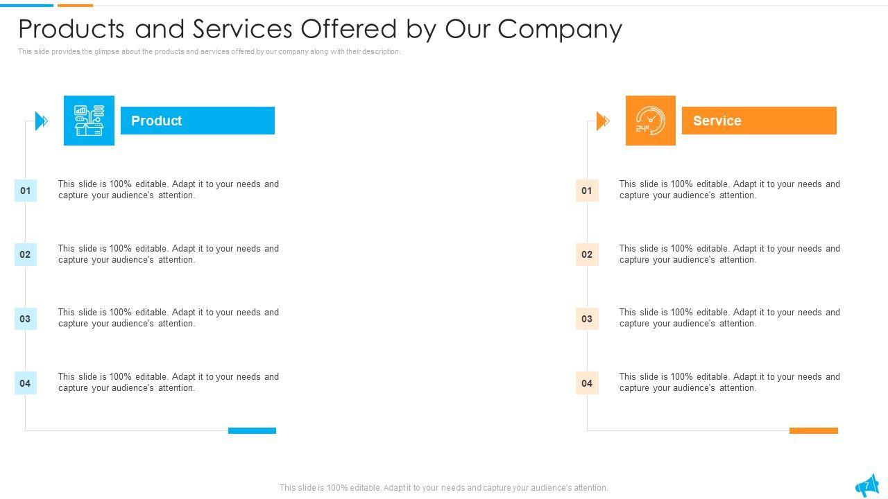Select the blue Product header label
Screen dimensions: 888x499
tap(198, 121)
